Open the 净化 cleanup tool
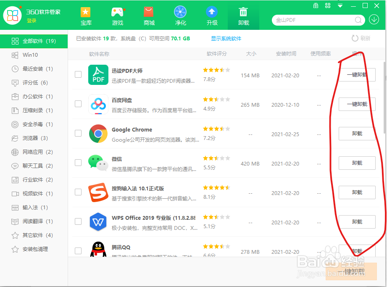Viewport: 387px width, 287px height. (180, 16)
